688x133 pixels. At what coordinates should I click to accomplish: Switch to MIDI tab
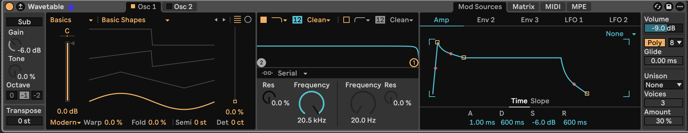tap(553, 7)
